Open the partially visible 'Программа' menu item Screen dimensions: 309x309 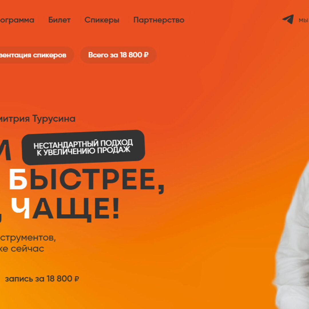click(x=17, y=20)
